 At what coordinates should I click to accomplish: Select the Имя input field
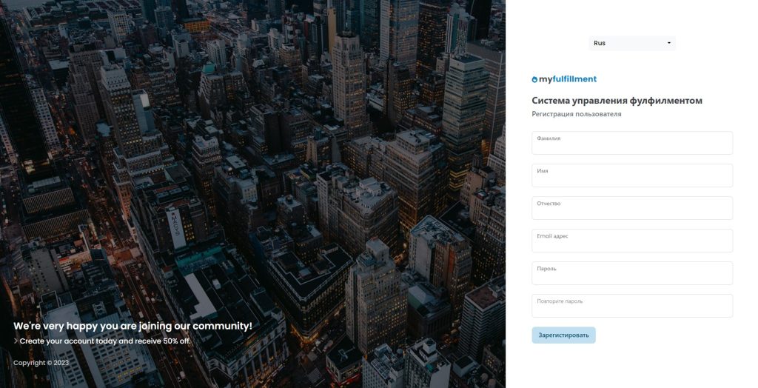(632, 175)
